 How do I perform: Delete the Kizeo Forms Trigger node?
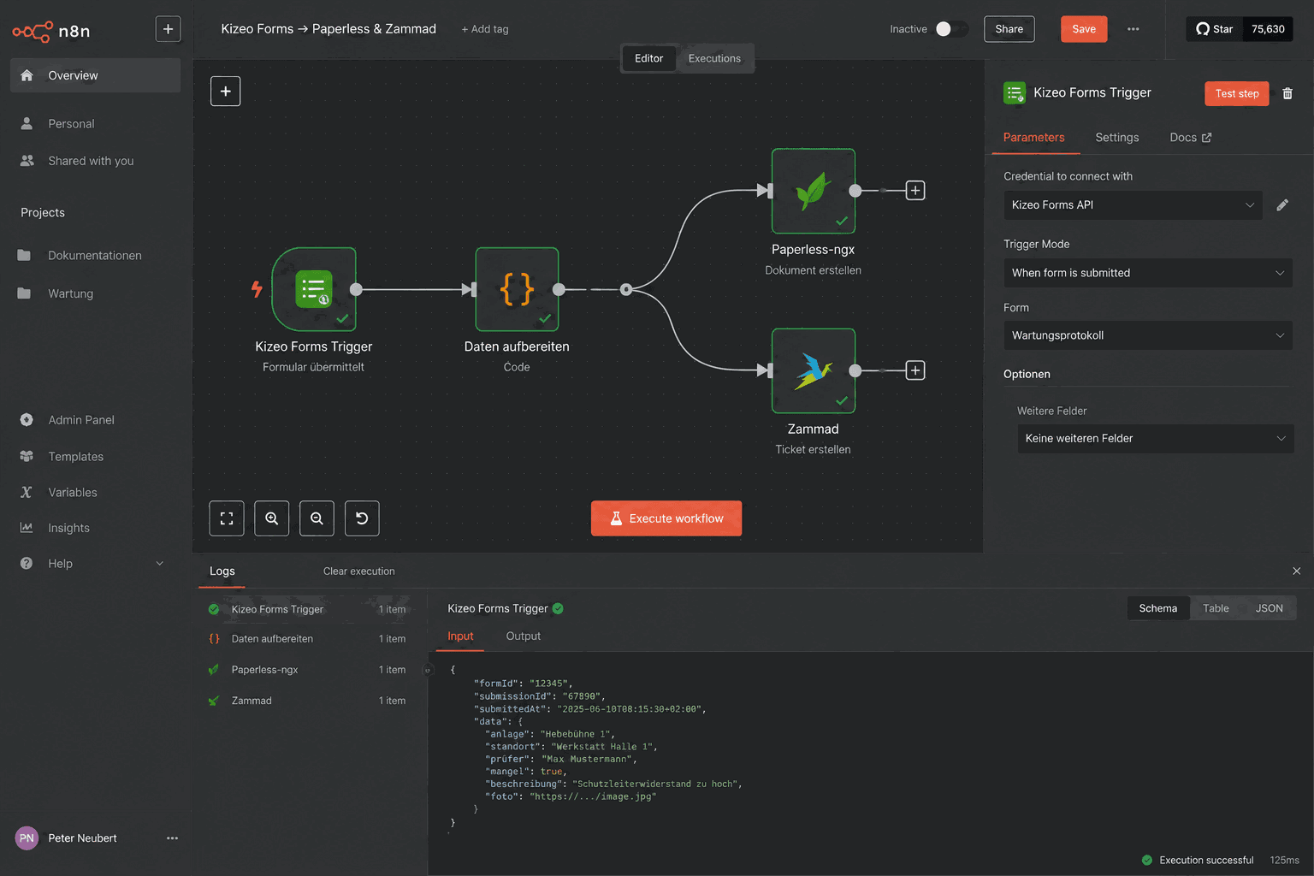click(x=1287, y=93)
